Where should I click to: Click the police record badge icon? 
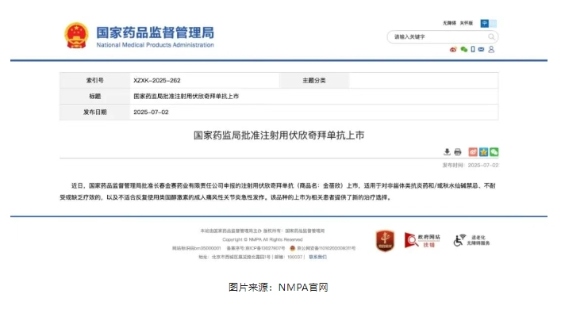[x=292, y=248]
